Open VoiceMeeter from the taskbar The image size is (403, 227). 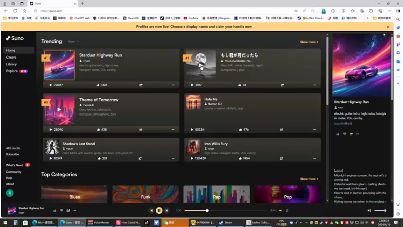(x=99, y=223)
